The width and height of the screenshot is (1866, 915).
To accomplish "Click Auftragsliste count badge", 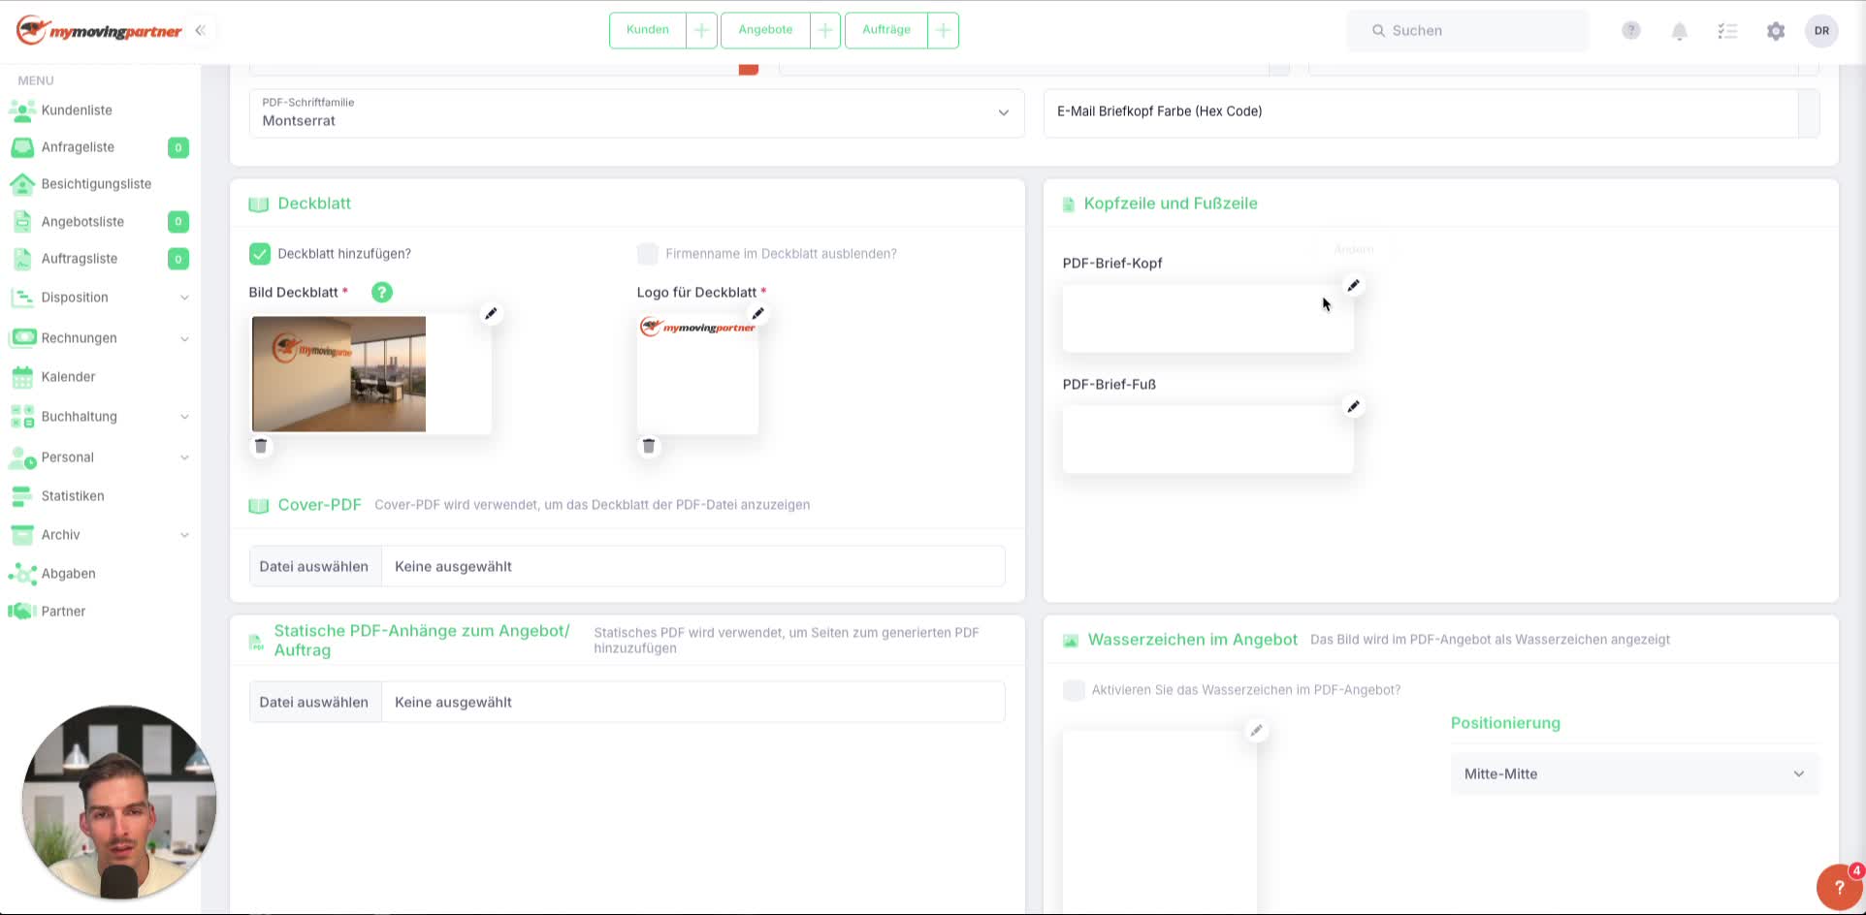I will 178,259.
